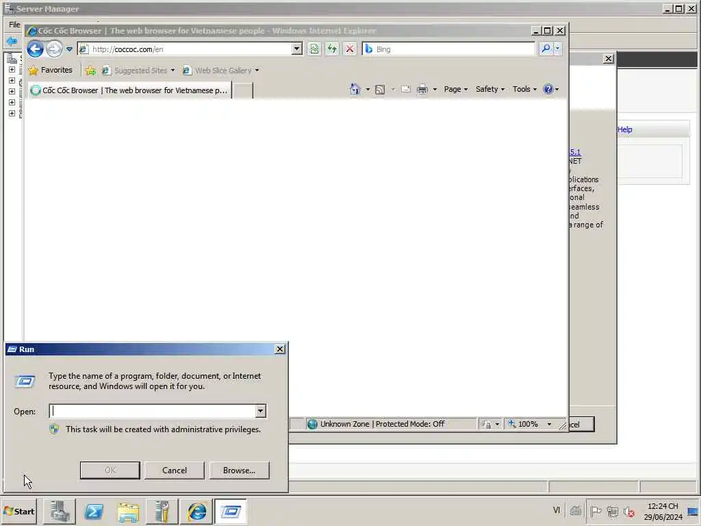Open search provider dropdown arrow
The image size is (701, 526).
point(557,49)
